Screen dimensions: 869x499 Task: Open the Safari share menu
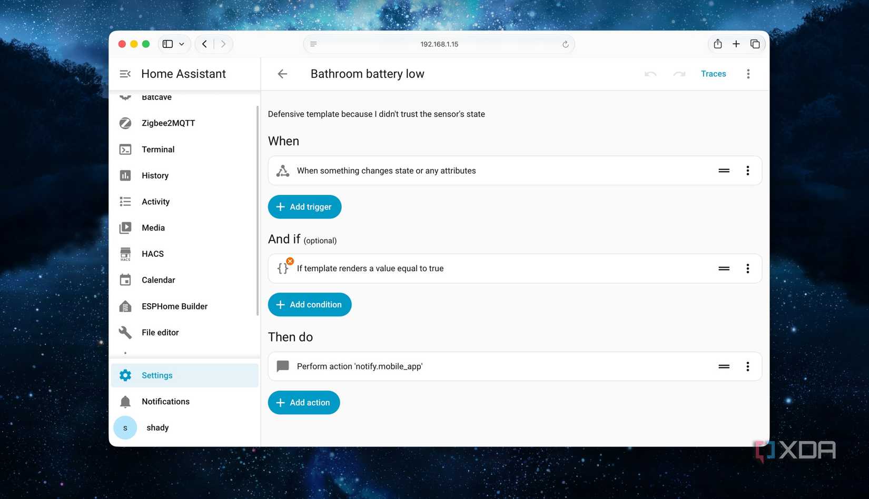(x=717, y=44)
